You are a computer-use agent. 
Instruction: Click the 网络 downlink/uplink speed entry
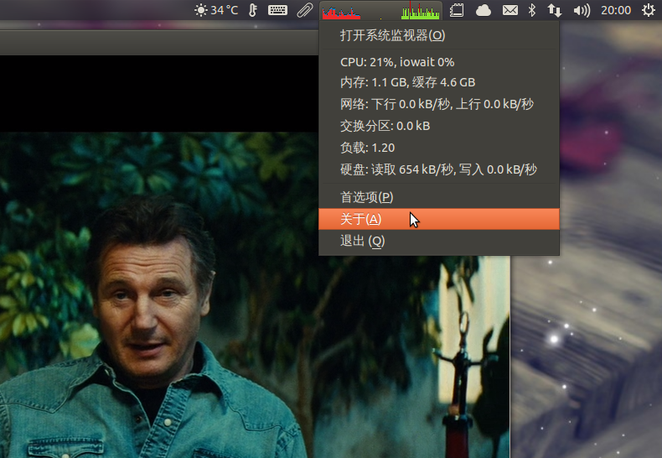click(x=439, y=104)
